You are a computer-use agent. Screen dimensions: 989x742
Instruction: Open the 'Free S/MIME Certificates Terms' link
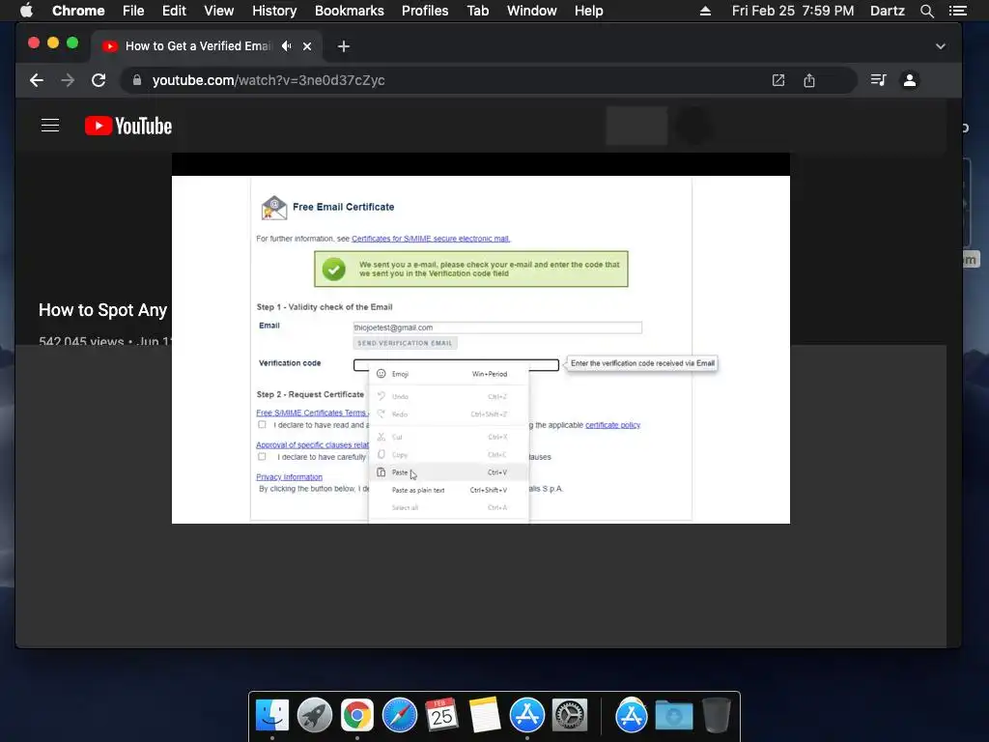312,413
